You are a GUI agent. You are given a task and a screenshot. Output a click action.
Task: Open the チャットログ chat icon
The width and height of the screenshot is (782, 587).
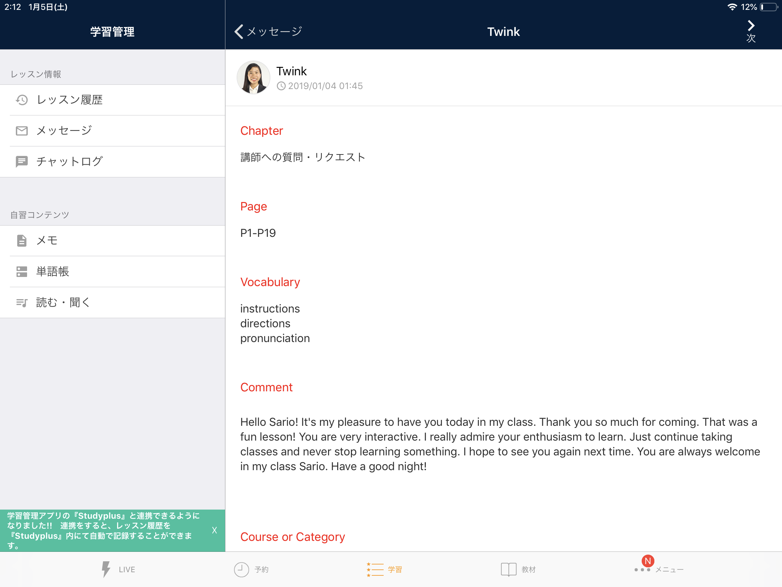coord(21,162)
